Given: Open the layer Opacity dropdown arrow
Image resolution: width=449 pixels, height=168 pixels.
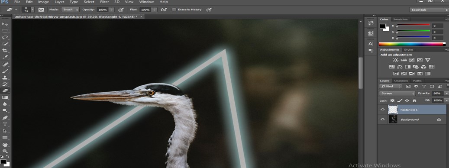Looking at the screenshot, I should point(446,93).
